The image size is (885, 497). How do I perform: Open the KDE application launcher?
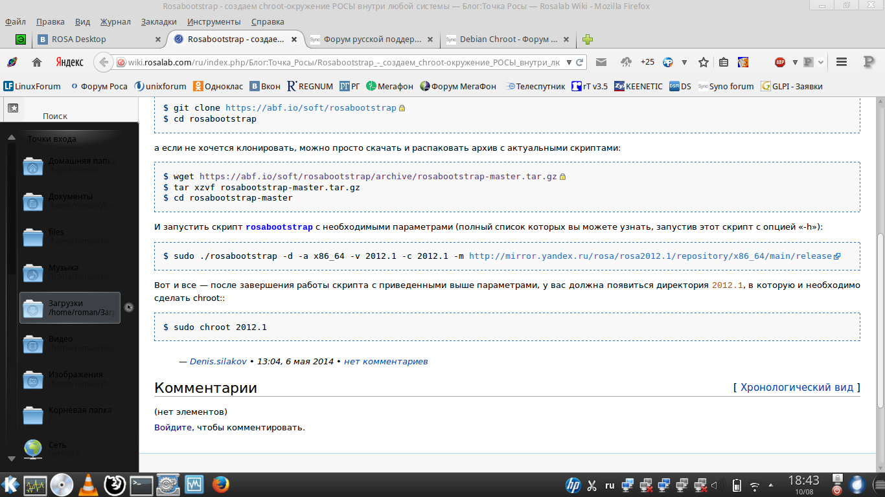tap(10, 484)
